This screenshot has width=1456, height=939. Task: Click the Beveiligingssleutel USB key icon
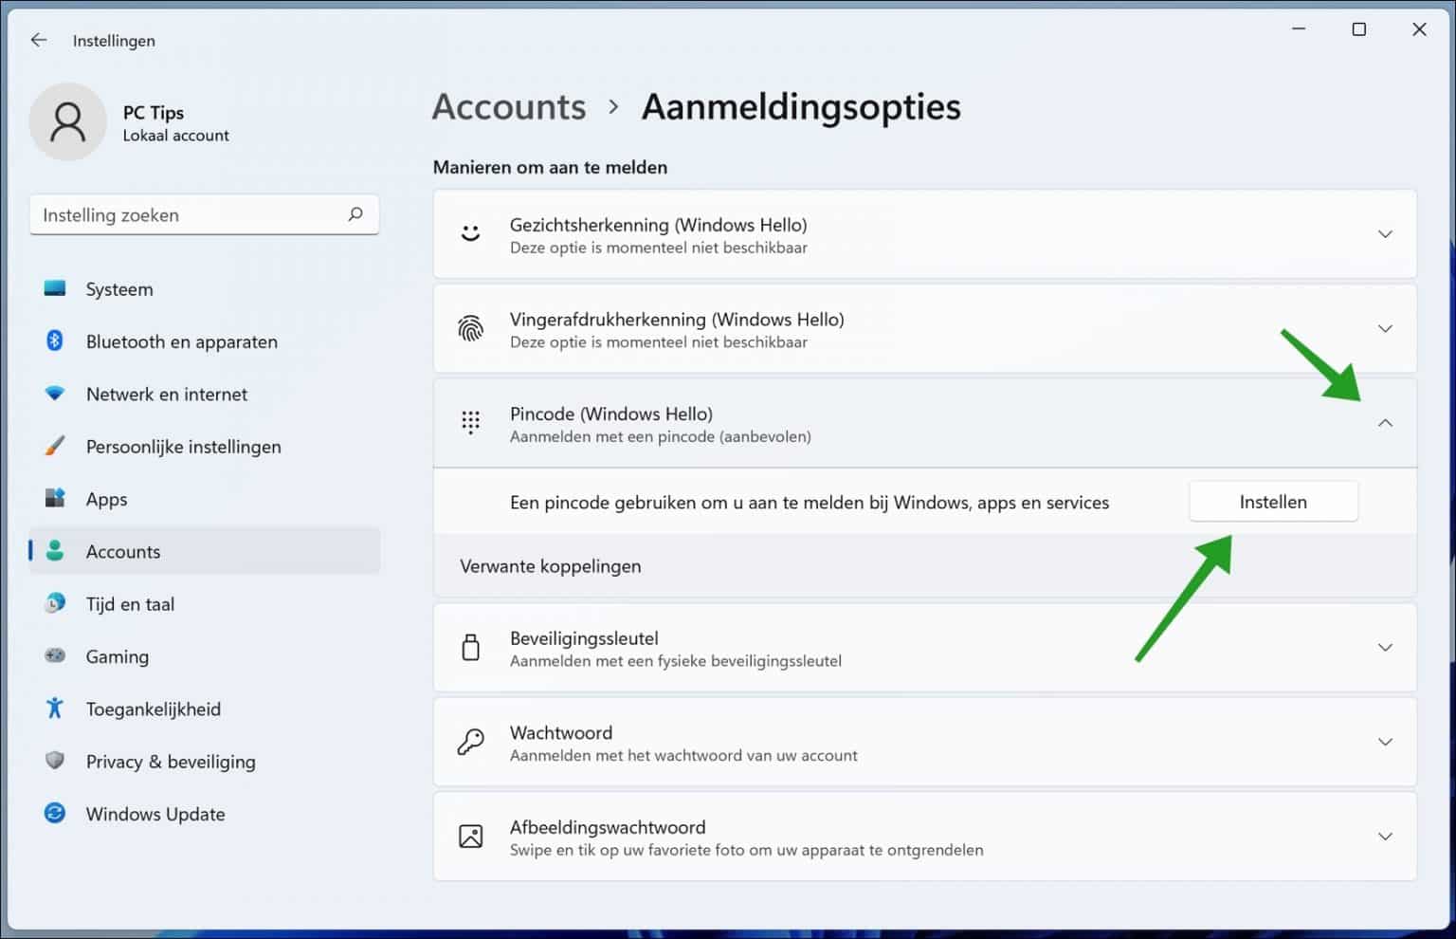tap(471, 648)
